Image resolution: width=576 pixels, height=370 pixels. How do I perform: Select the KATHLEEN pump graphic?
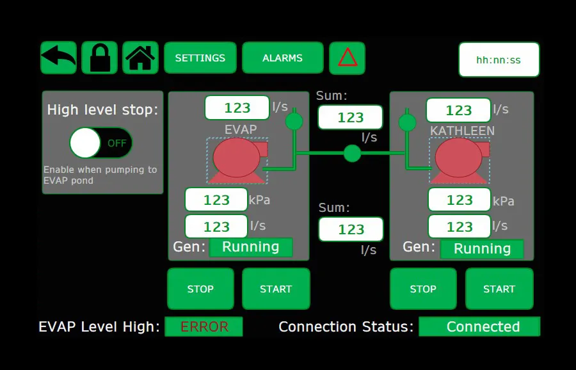460,159
